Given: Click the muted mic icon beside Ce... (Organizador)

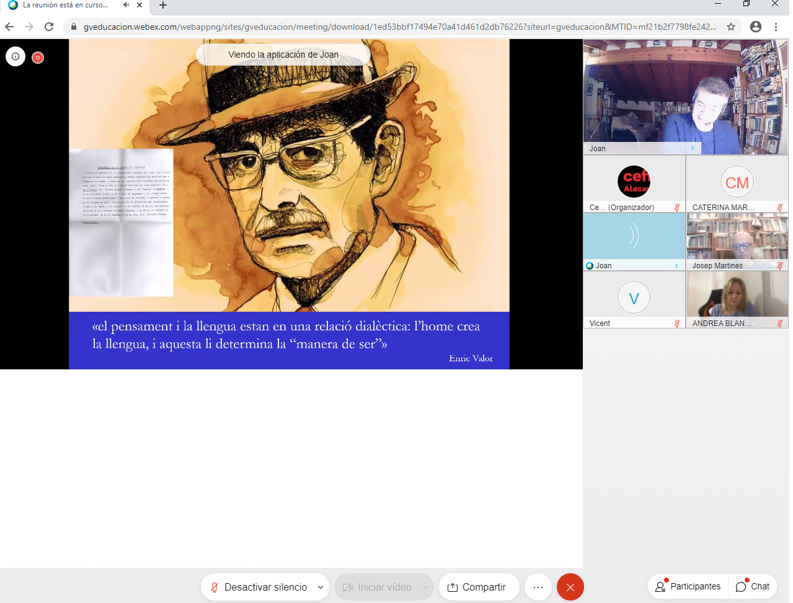Looking at the screenshot, I should coord(677,208).
